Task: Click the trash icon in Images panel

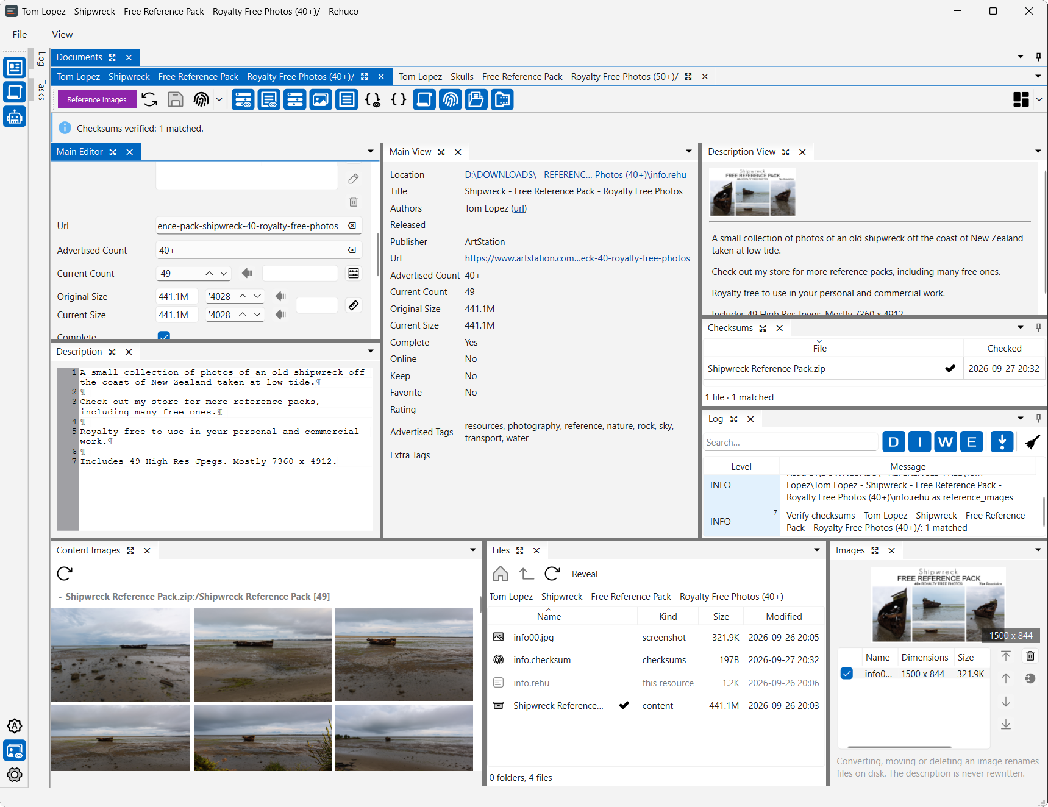Action: (1030, 656)
